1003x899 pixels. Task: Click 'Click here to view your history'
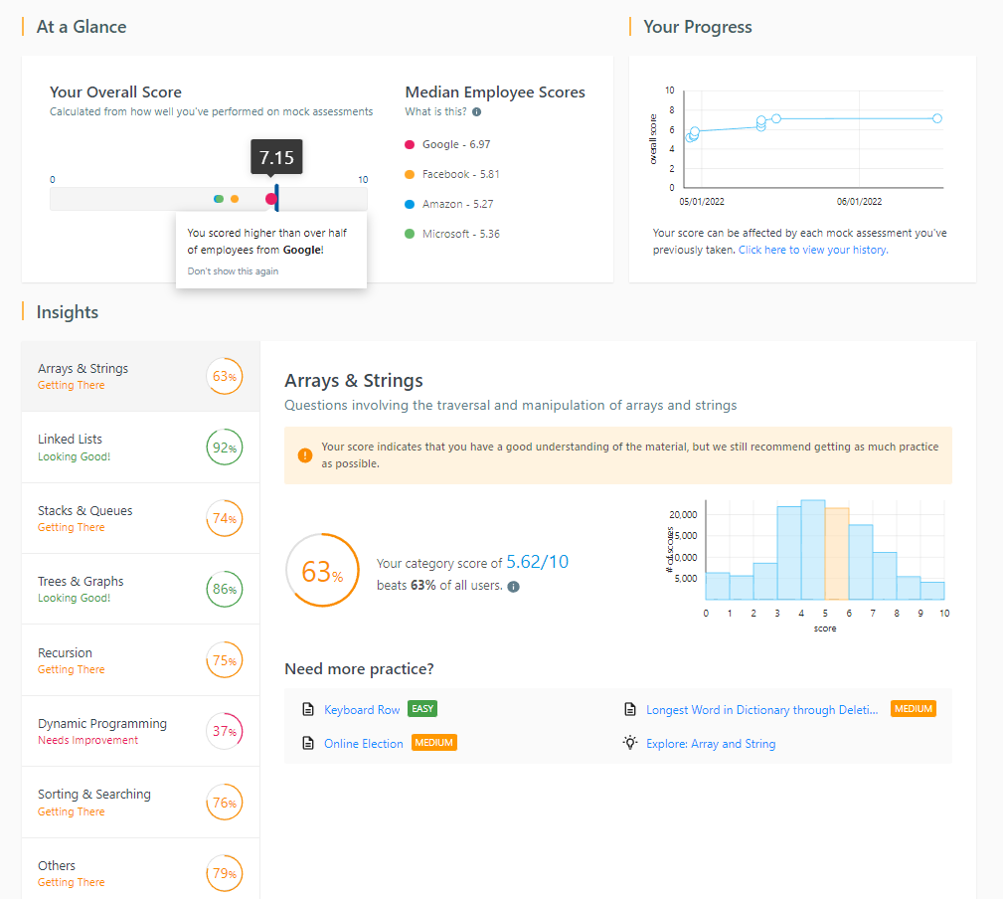(x=812, y=251)
